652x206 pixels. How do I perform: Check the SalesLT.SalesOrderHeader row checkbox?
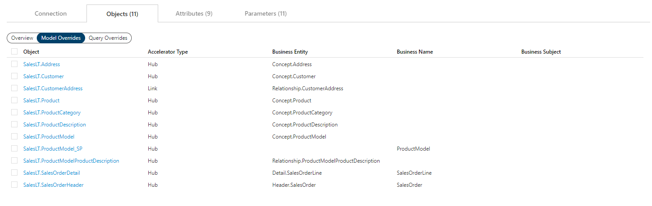click(14, 185)
